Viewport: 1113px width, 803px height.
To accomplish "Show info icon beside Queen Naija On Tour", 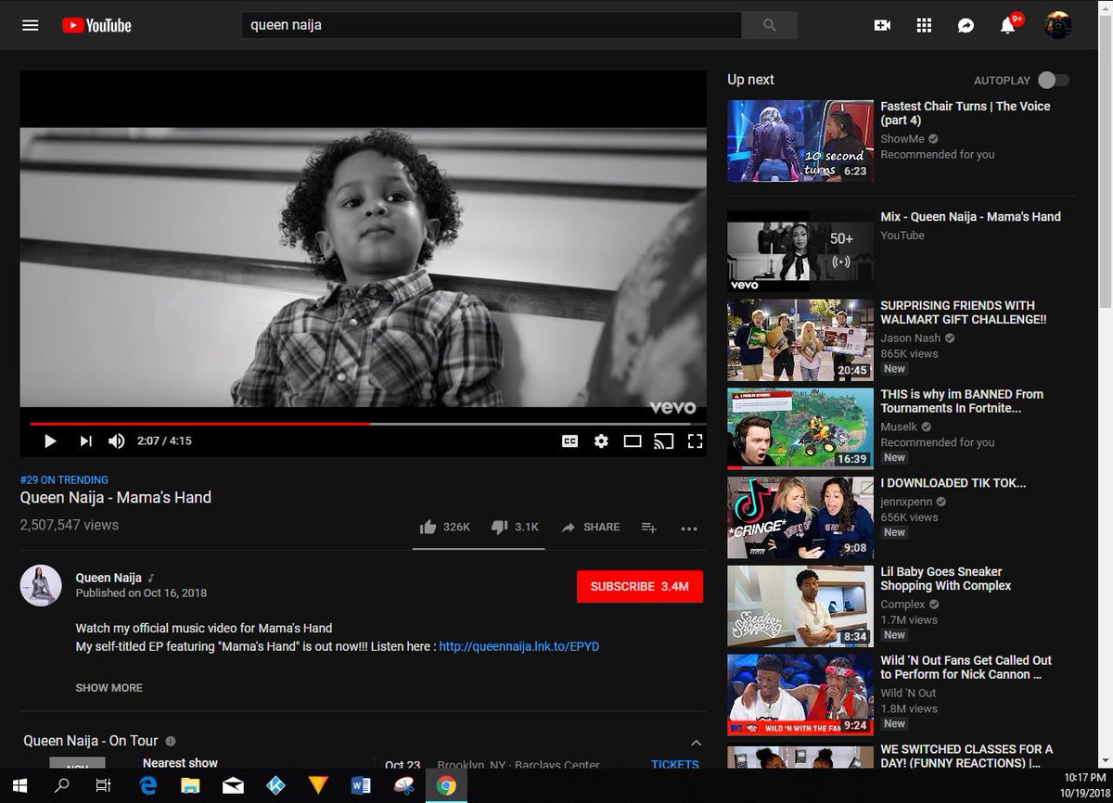I will tap(170, 741).
